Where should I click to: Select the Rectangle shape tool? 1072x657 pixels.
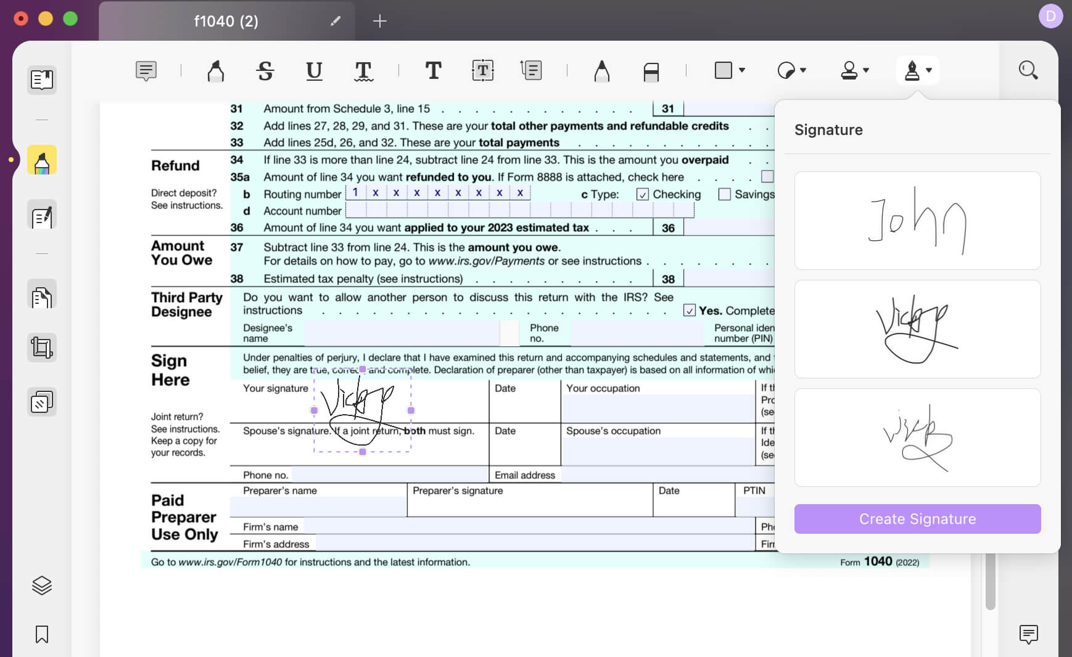(724, 70)
